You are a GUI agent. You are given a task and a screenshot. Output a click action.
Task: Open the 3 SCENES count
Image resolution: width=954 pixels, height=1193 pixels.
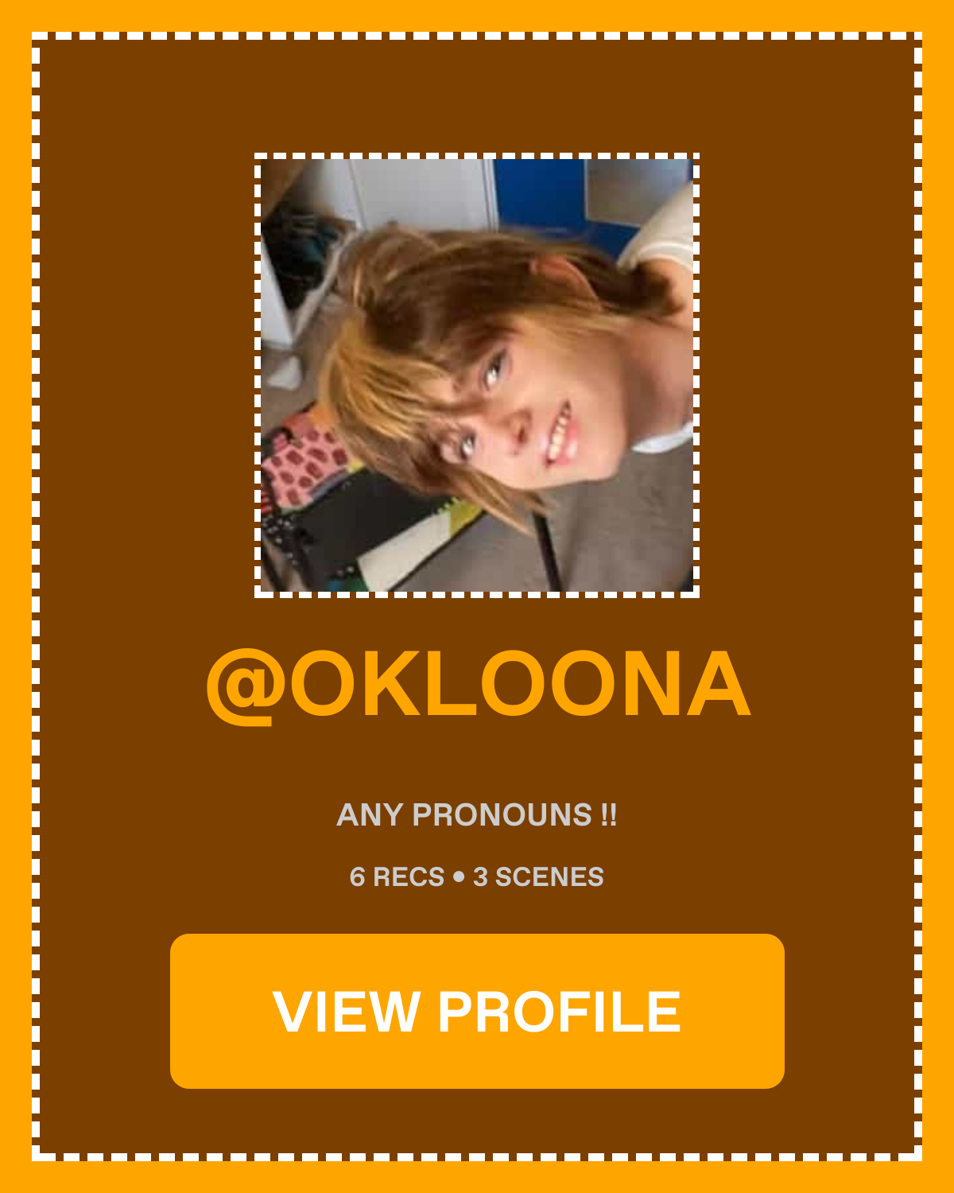tap(538, 877)
